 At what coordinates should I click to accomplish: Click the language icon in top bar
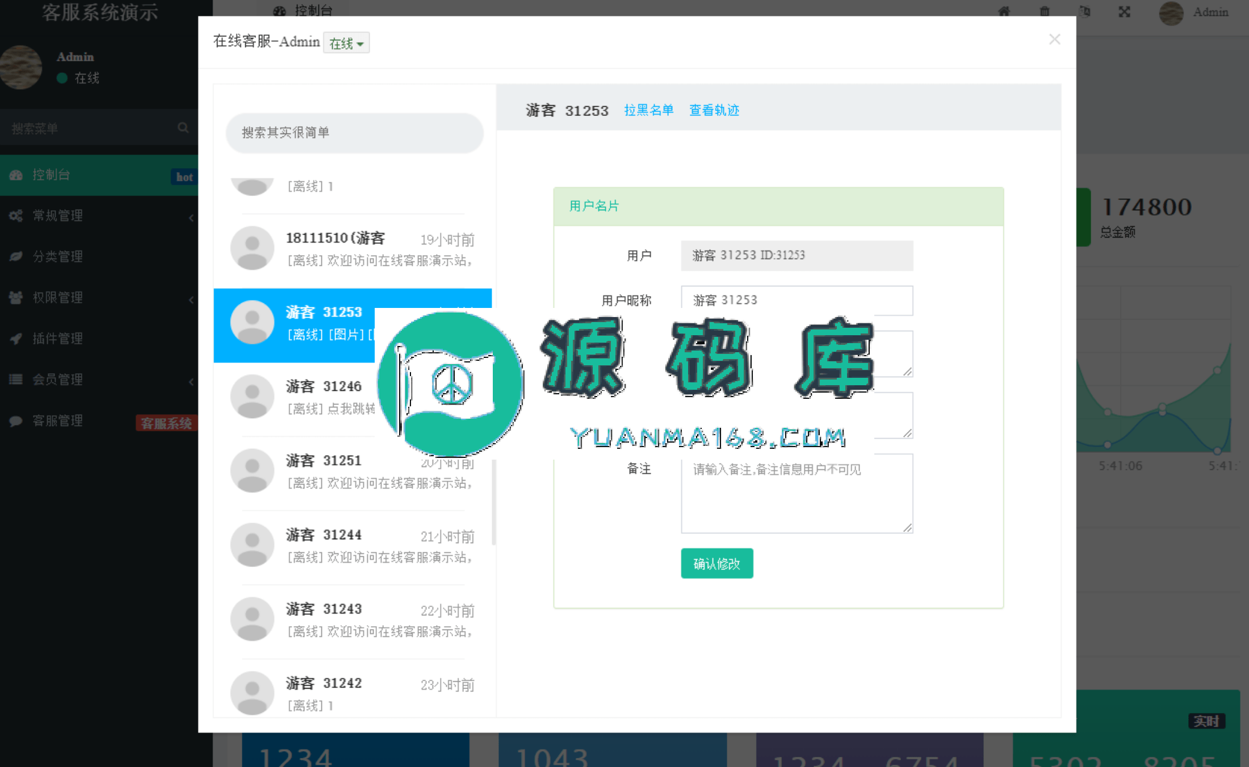pos(1084,11)
